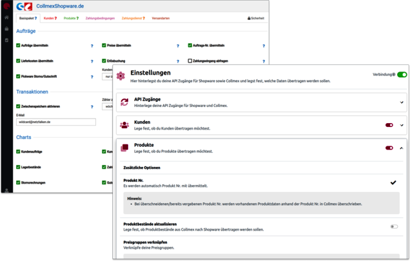The height and width of the screenshot is (261, 410).
Task: Enable Zahlungseingang abfragen checkbox
Action: (190, 61)
